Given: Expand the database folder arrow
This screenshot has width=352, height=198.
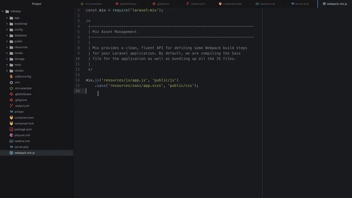Looking at the screenshot, I should [7, 35].
